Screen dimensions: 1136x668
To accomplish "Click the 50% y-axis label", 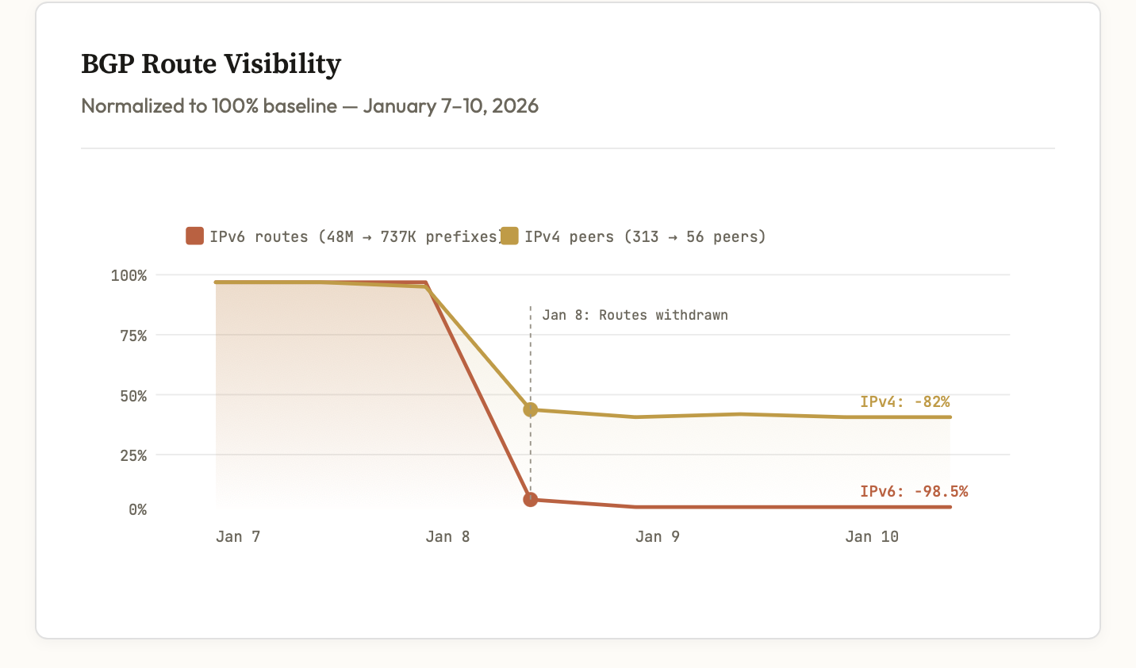I will point(132,395).
